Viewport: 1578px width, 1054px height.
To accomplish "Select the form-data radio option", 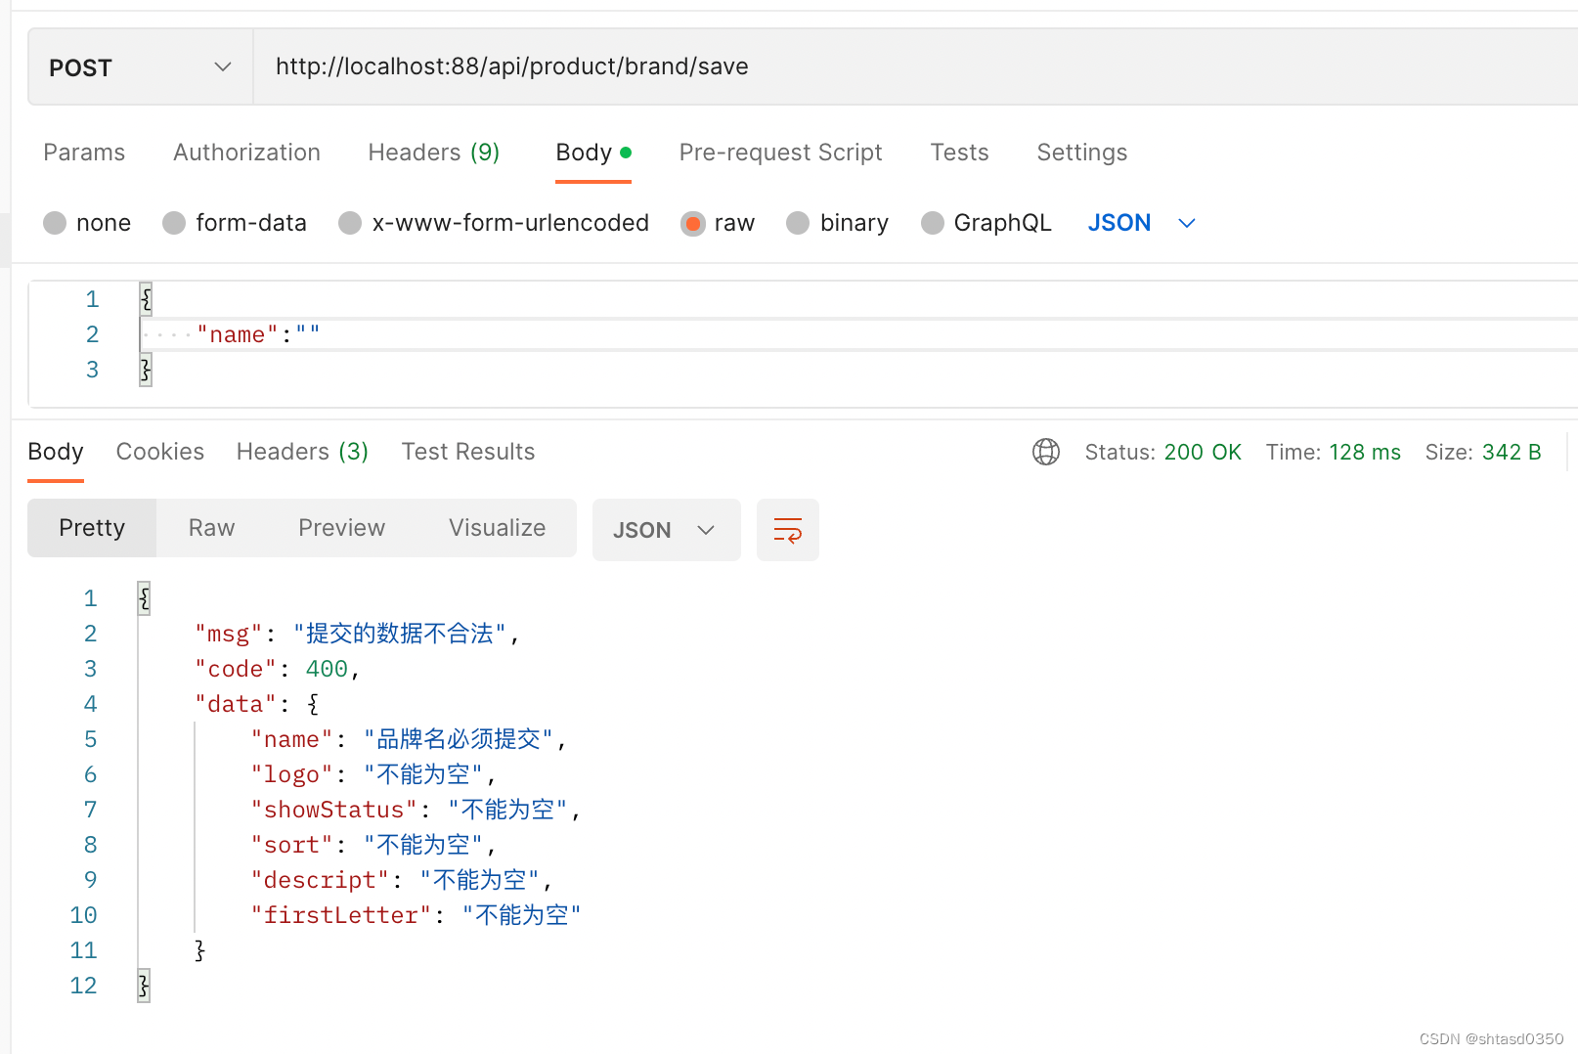I will [174, 223].
